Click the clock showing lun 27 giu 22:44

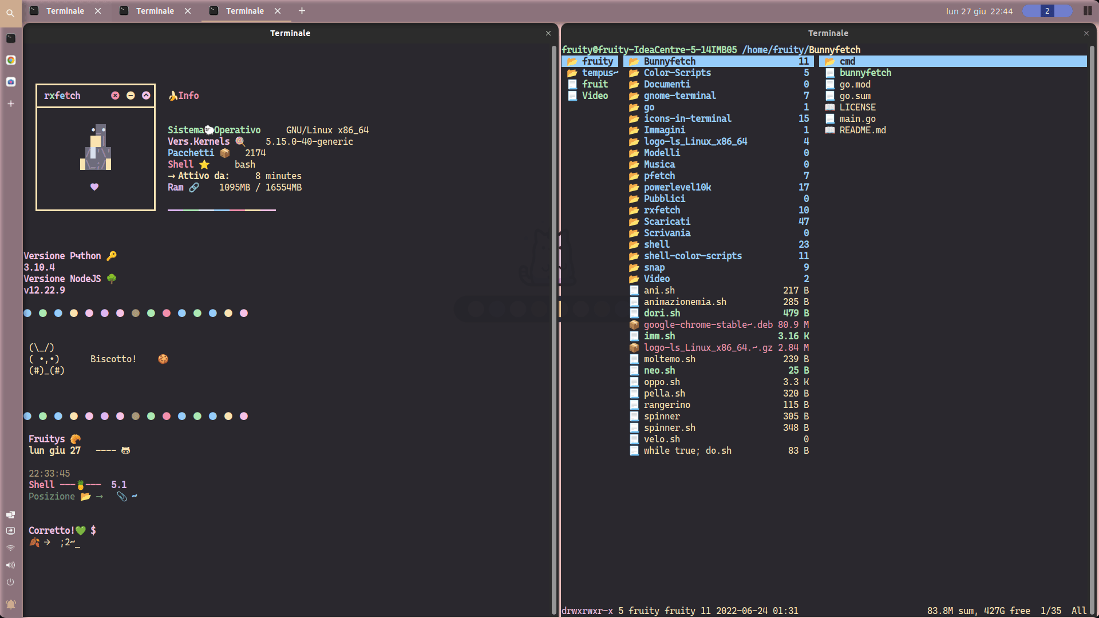click(x=979, y=11)
